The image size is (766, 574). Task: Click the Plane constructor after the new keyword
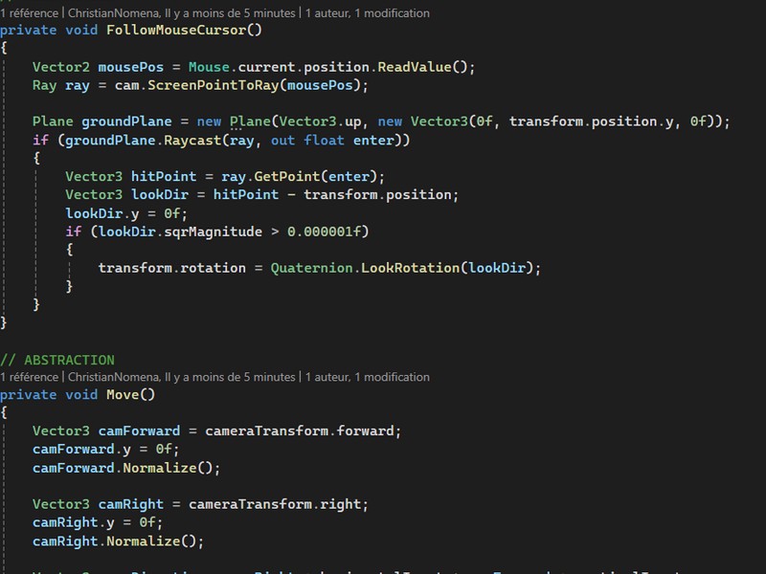(250, 121)
